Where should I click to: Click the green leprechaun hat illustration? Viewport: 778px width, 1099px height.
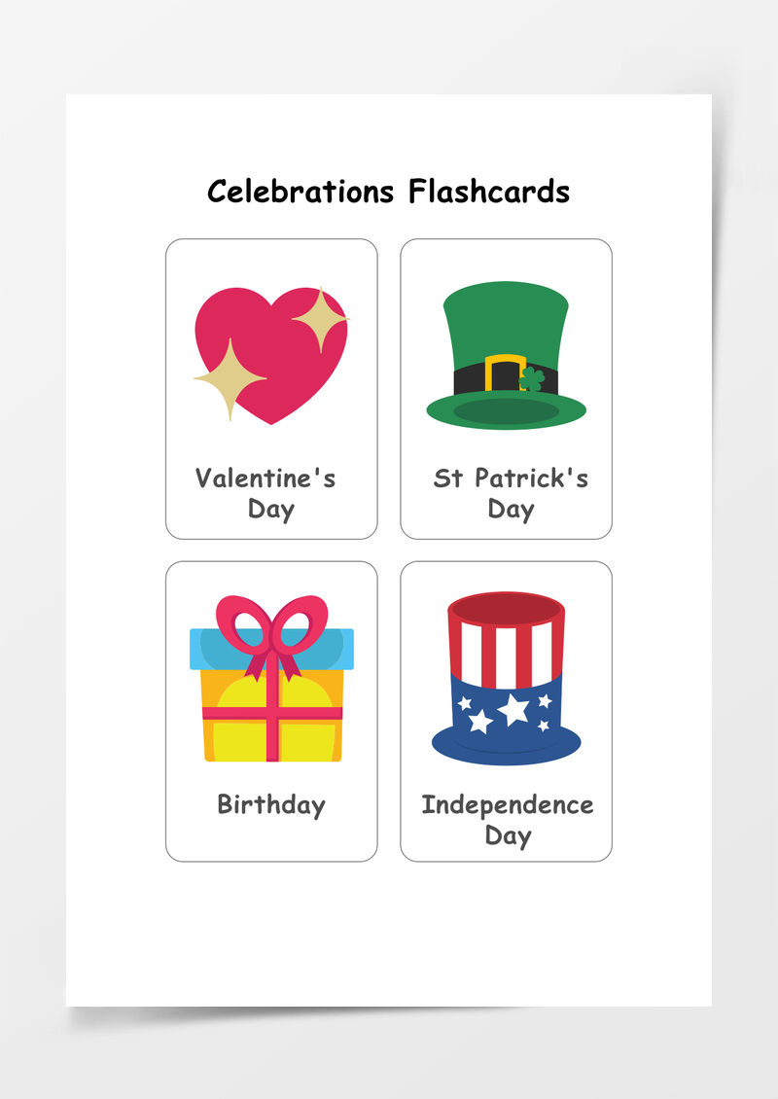click(506, 355)
